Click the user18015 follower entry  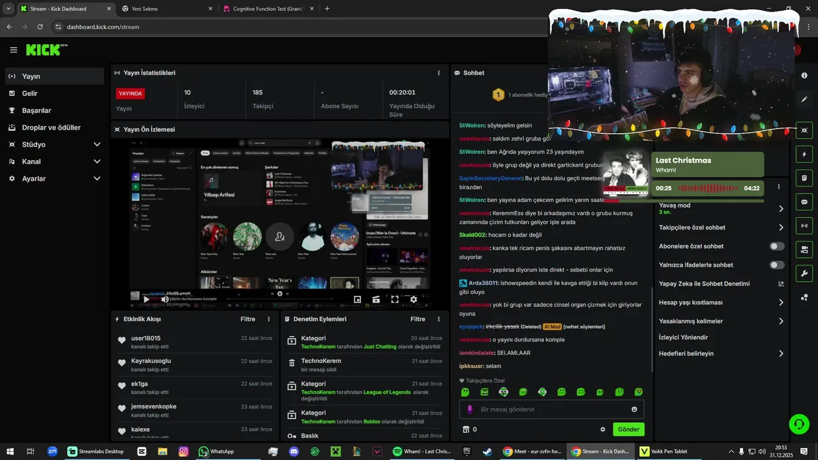(195, 342)
